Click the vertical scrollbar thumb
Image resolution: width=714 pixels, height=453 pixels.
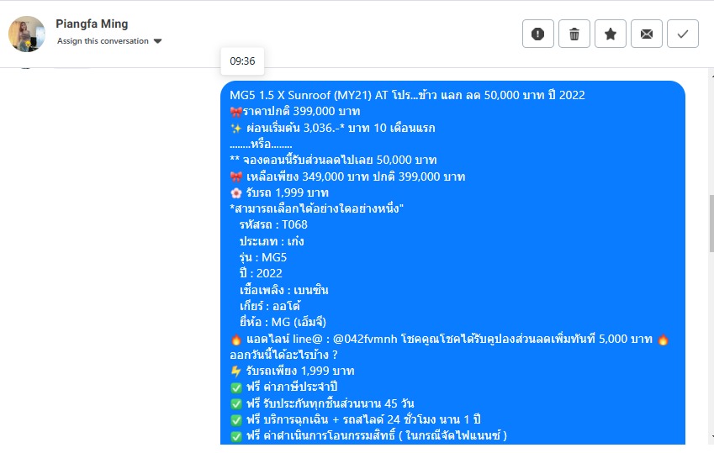pyautogui.click(x=711, y=223)
